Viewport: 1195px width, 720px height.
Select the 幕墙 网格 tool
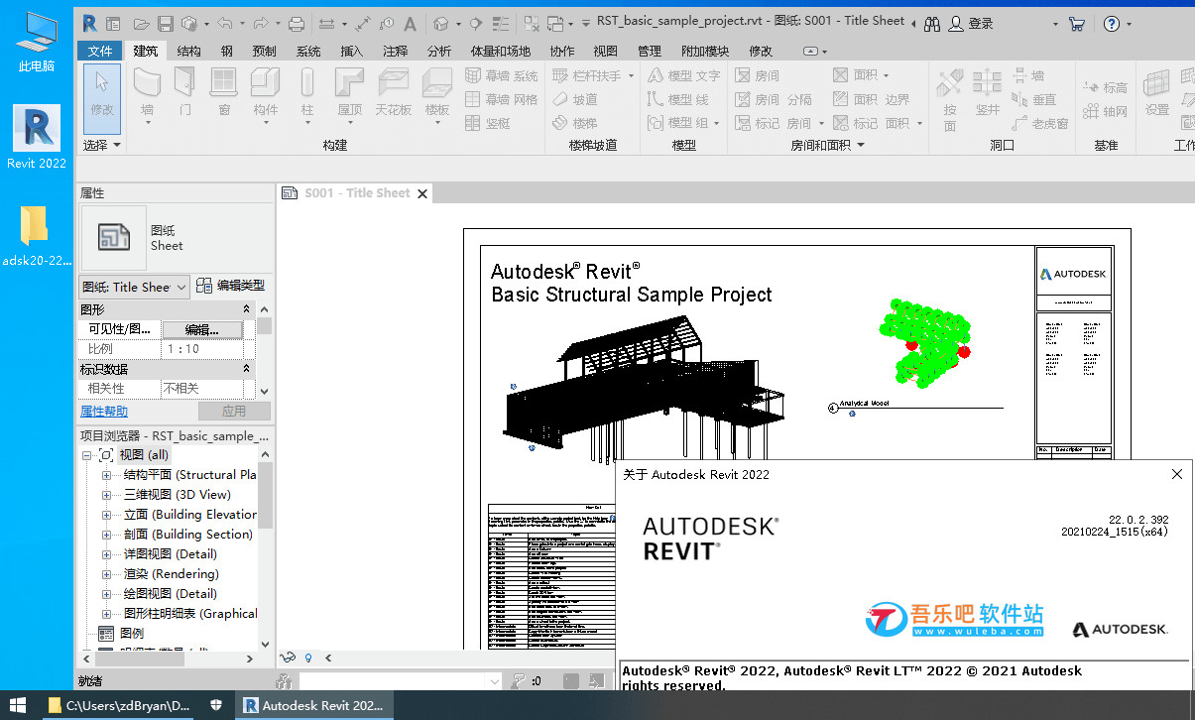[502, 99]
